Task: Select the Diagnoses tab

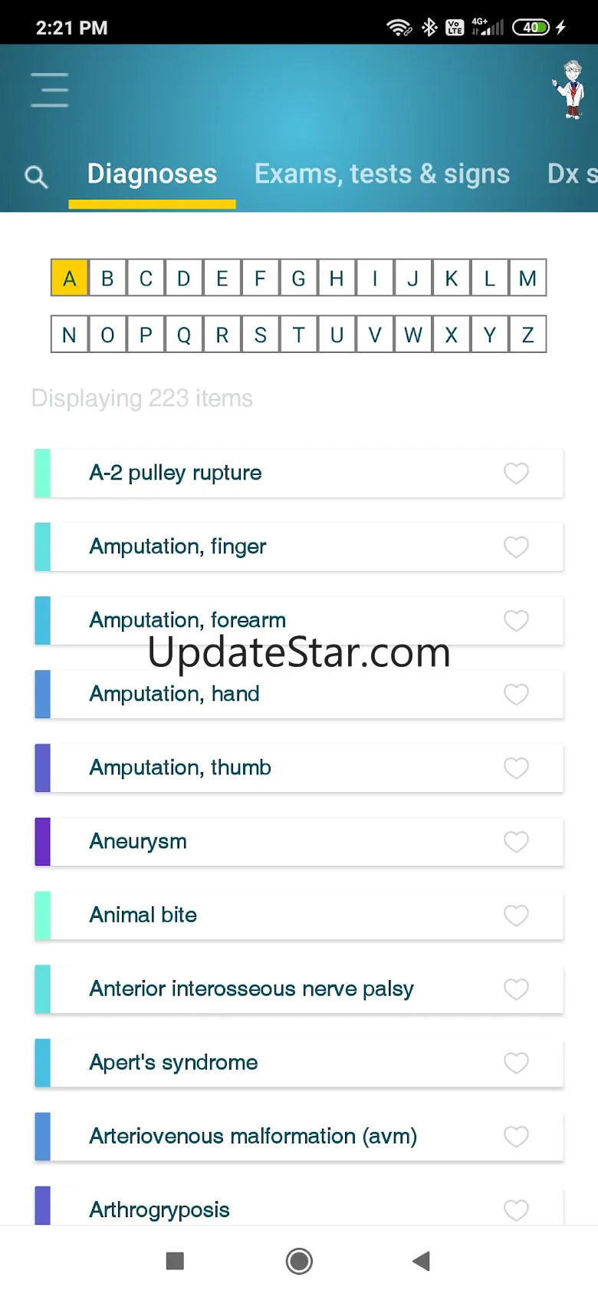Action: click(x=152, y=174)
